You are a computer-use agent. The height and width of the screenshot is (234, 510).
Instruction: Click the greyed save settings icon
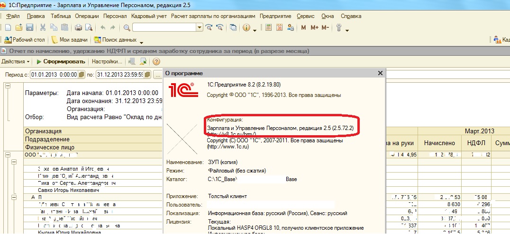132,61
